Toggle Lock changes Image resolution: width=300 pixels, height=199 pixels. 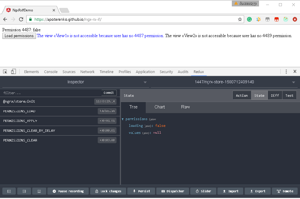(108, 191)
